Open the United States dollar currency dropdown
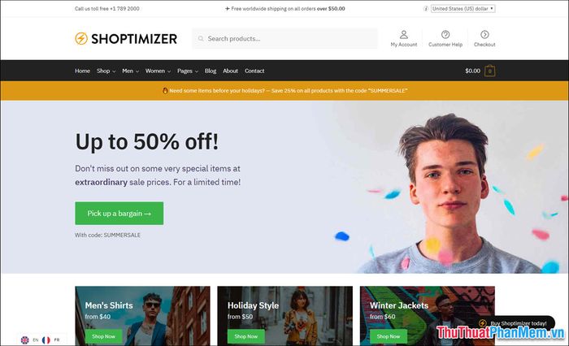Viewport: 569px width, 346px height. (463, 8)
